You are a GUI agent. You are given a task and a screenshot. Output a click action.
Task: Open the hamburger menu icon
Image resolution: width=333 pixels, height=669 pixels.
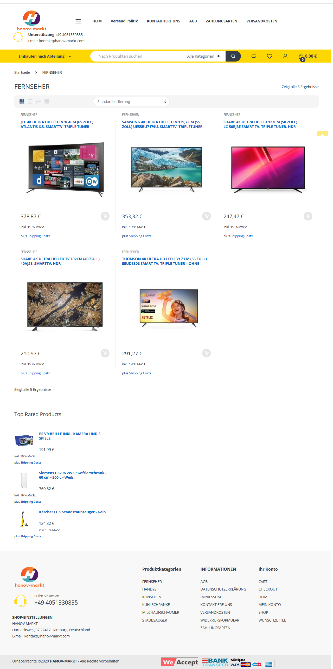tap(78, 21)
